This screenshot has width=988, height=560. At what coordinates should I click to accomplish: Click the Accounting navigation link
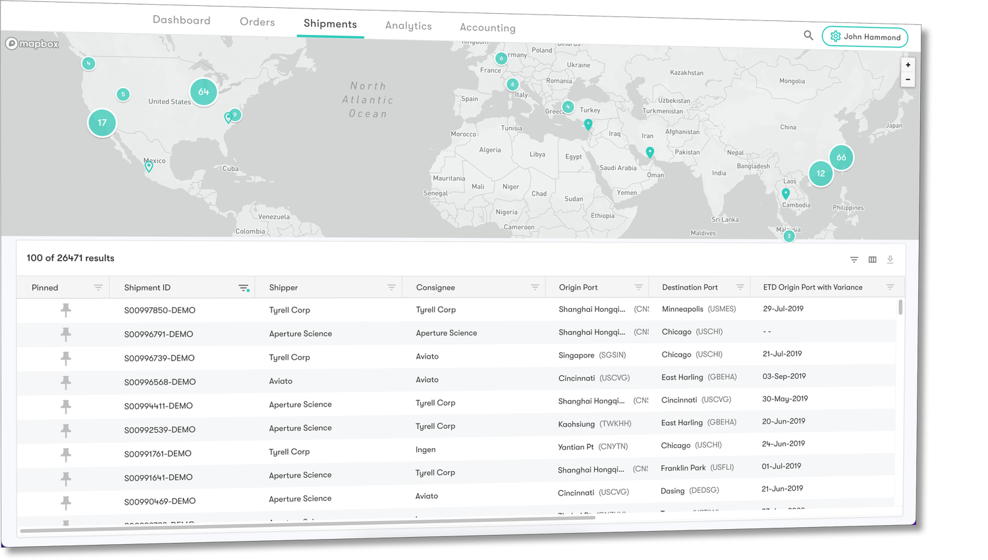point(487,28)
